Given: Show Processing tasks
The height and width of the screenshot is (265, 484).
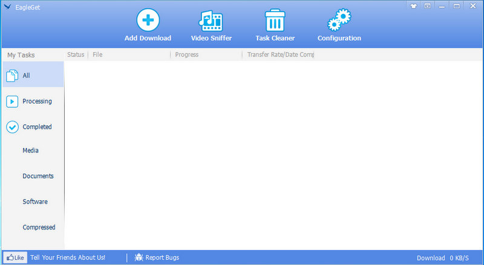Looking at the screenshot, I should (x=33, y=101).
